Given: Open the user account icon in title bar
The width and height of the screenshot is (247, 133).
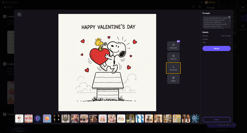Looking at the screenshot, I should click(218, 2).
